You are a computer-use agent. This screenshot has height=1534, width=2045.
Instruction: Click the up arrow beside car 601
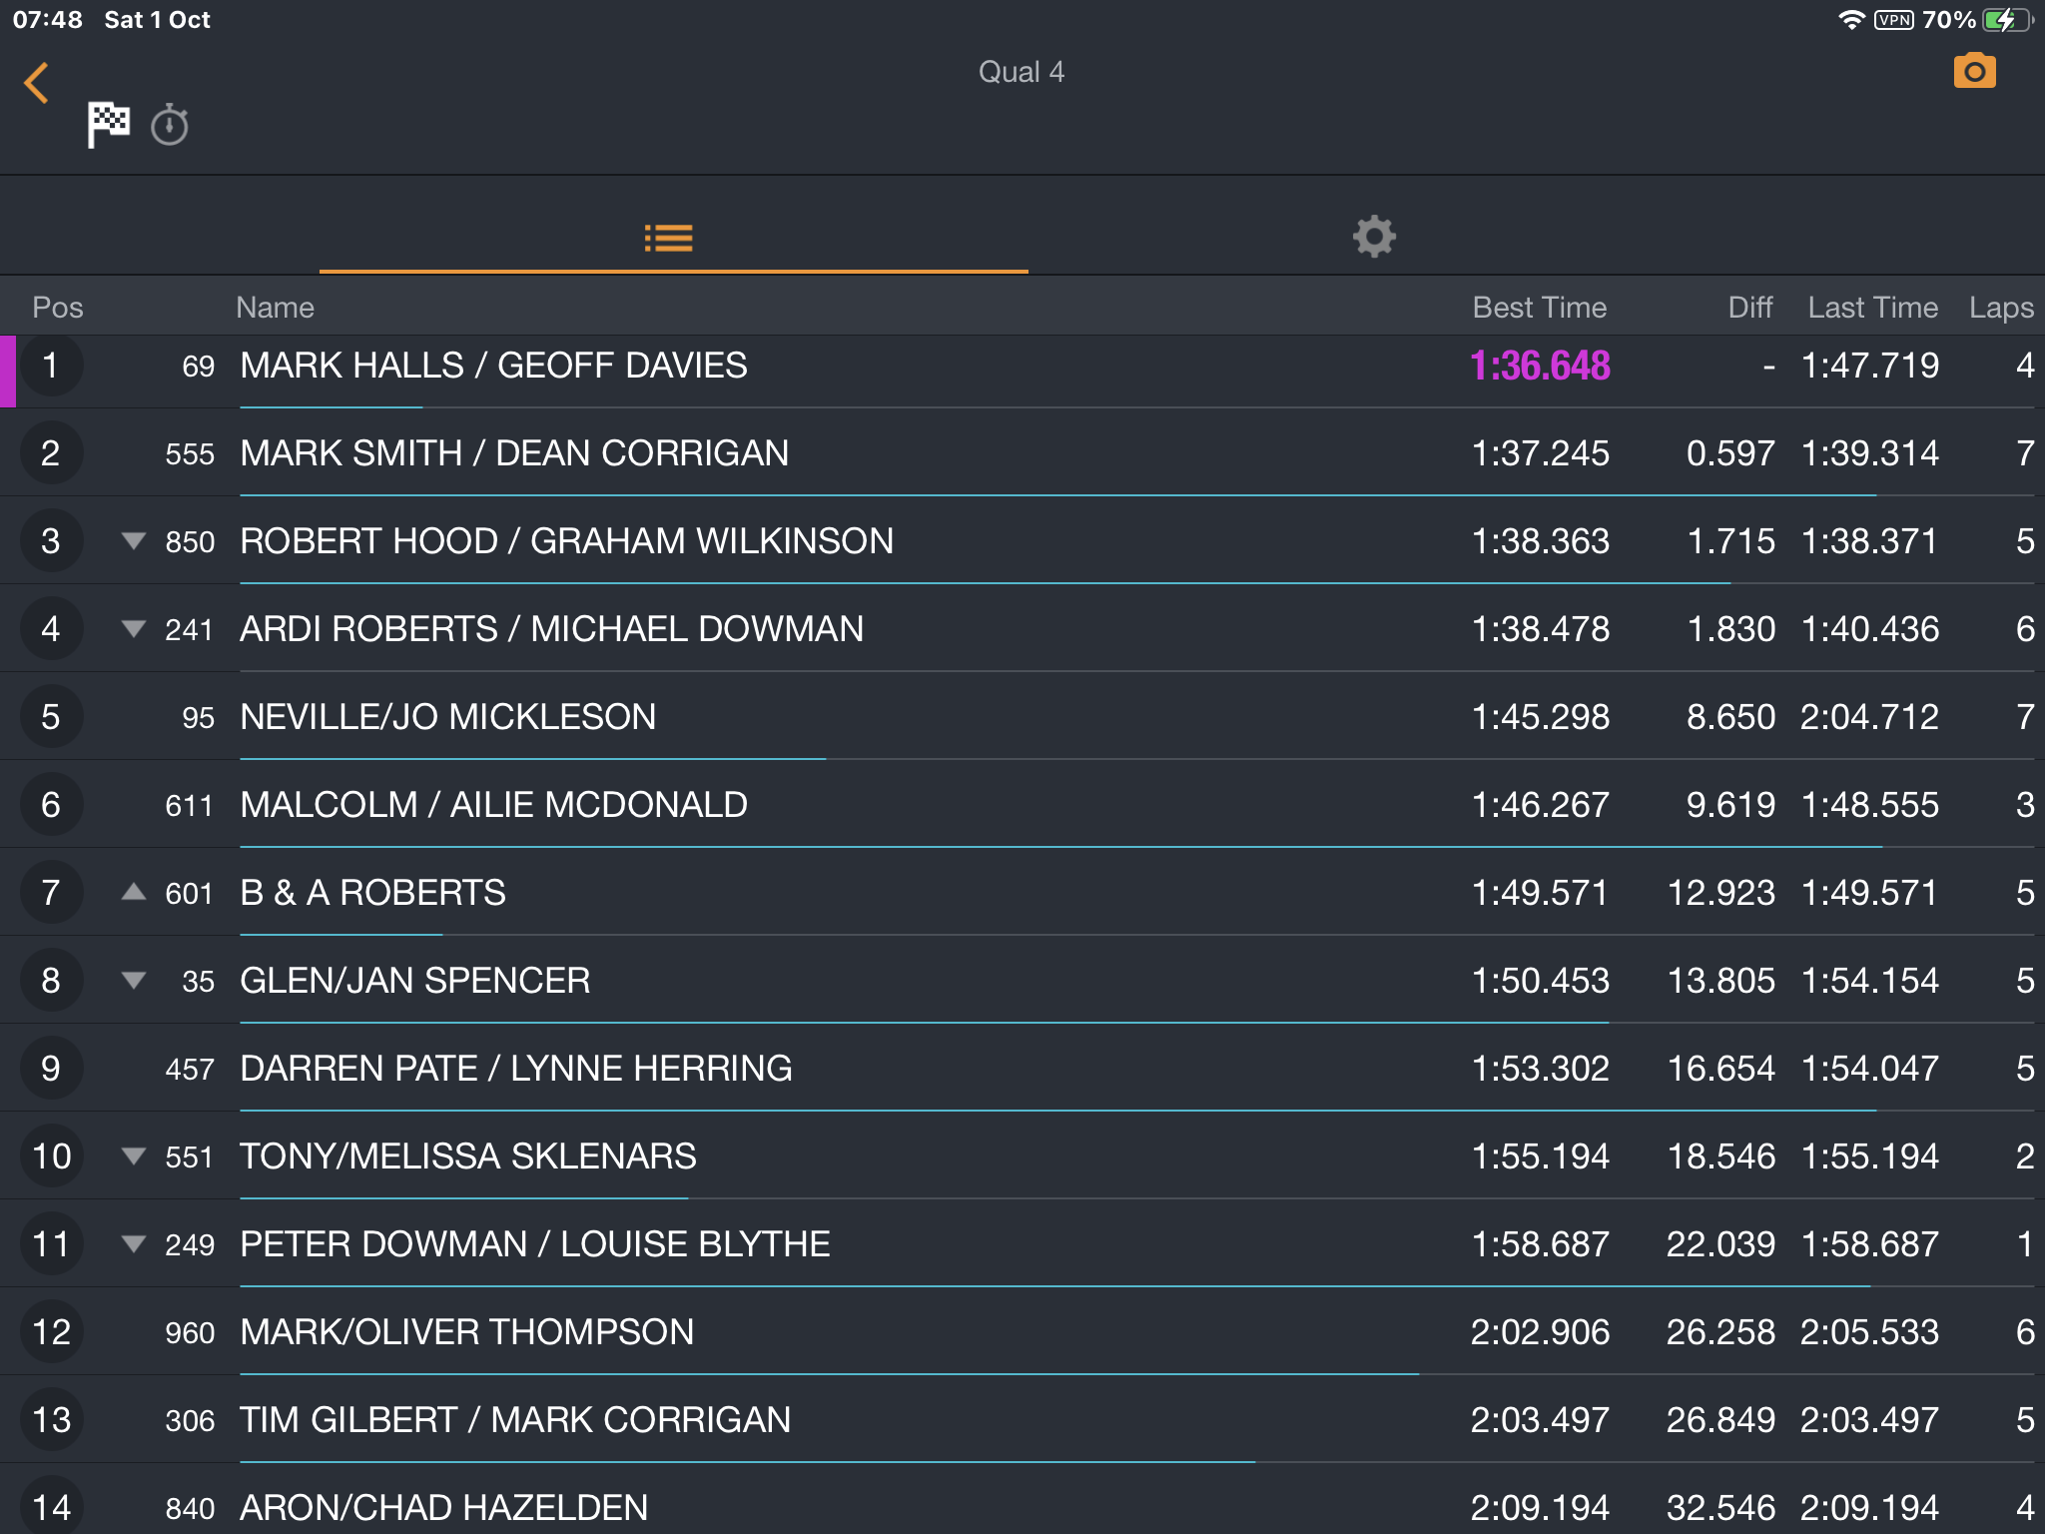(134, 892)
